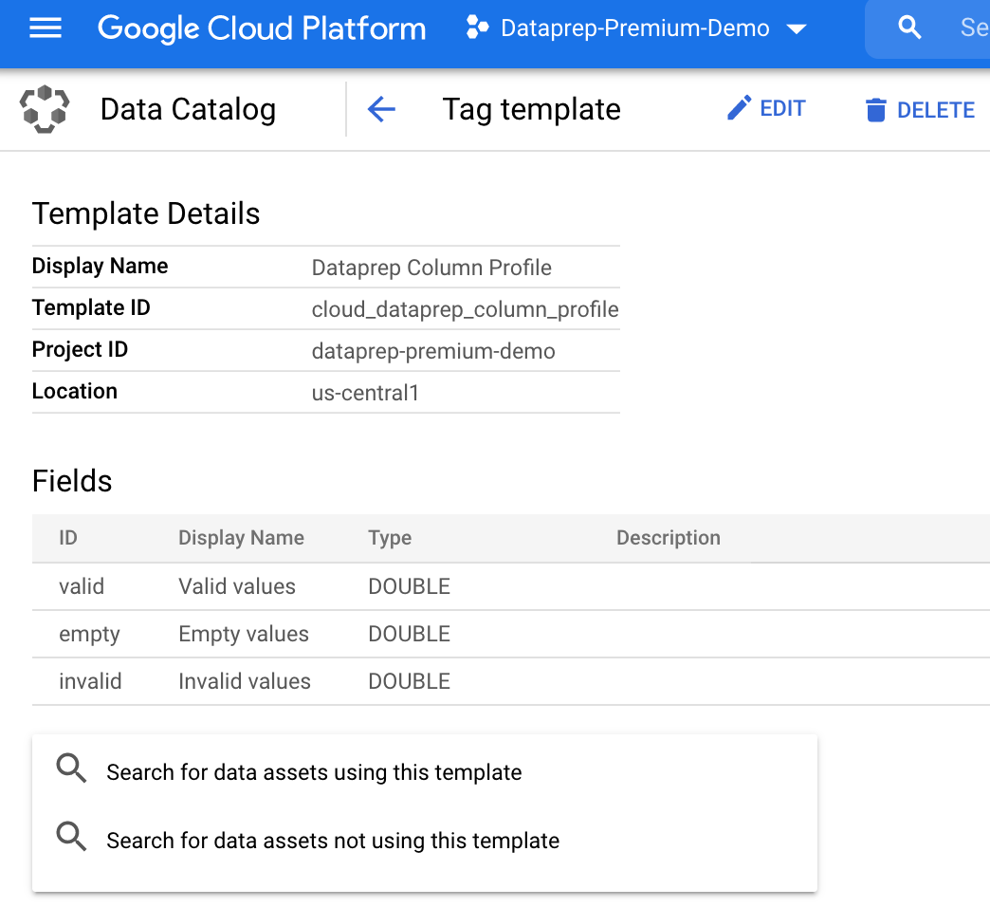
Task: Click the ID column header
Action: [68, 538]
